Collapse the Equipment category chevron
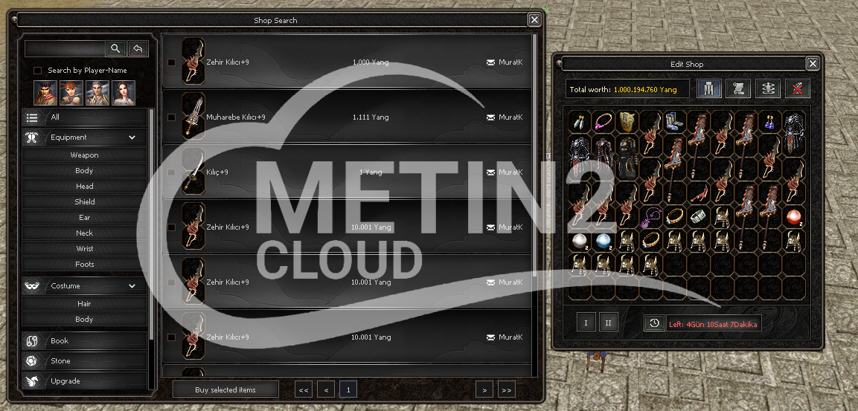 click(x=132, y=137)
